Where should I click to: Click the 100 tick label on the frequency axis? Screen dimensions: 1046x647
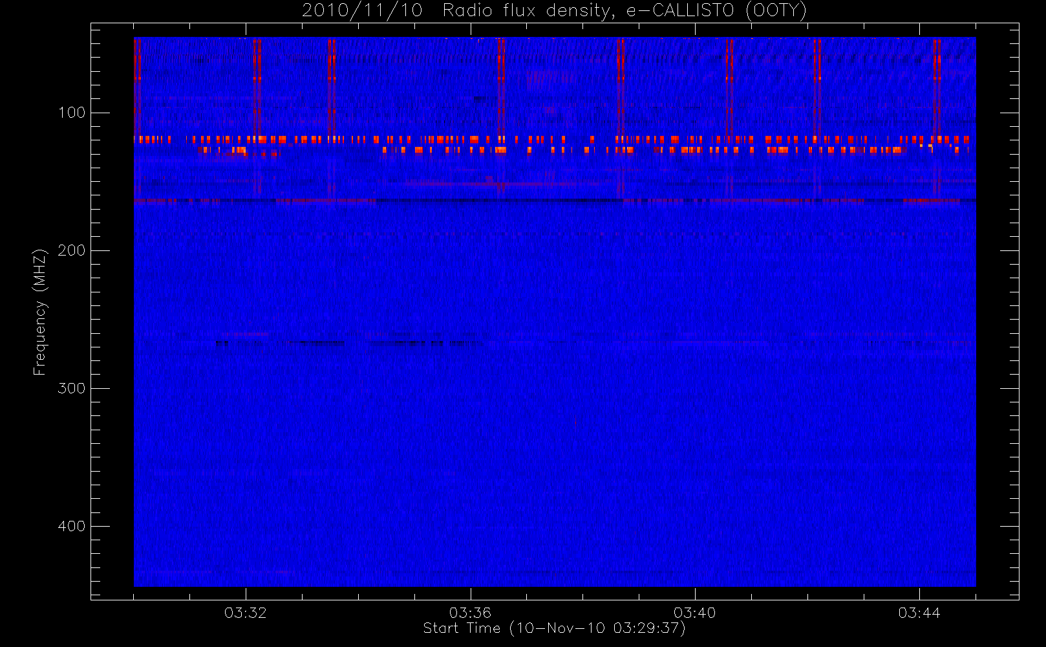[72, 113]
